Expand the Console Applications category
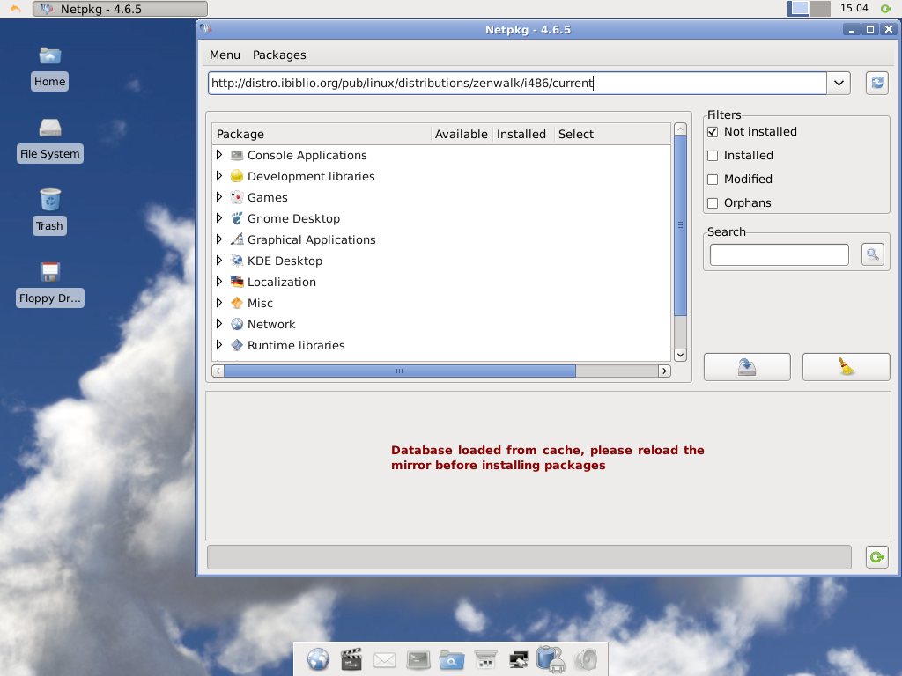 (219, 155)
